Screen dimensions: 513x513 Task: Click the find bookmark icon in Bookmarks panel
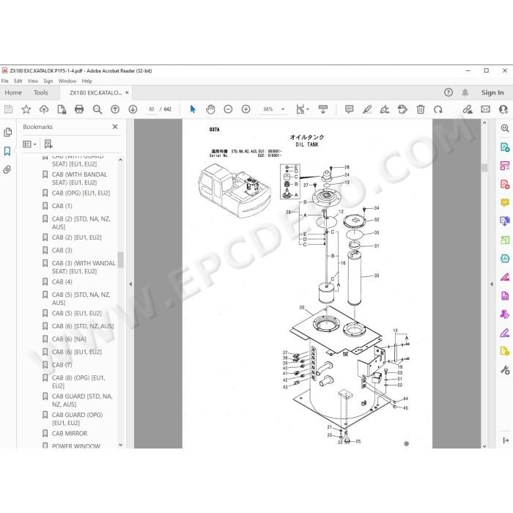(x=48, y=144)
